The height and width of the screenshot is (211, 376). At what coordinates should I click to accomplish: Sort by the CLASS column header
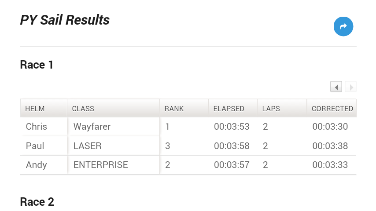[x=83, y=109]
